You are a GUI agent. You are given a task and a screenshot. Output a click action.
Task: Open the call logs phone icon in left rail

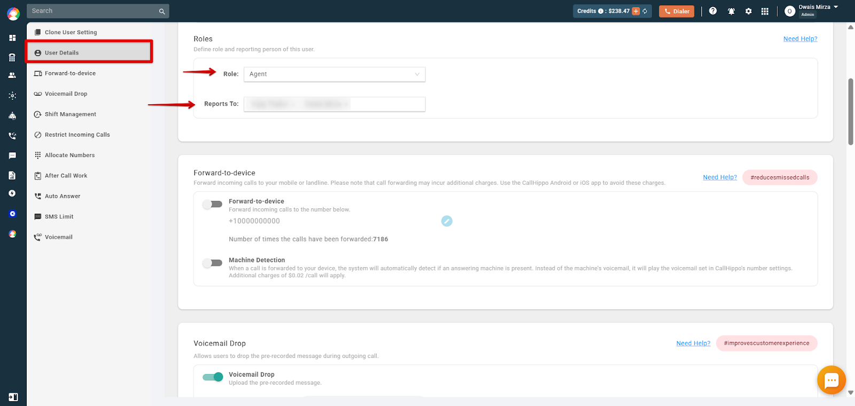click(12, 136)
